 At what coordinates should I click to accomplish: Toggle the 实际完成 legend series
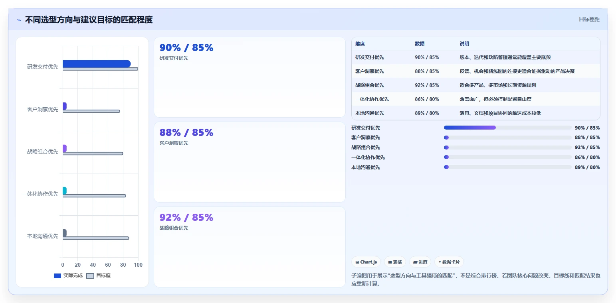click(x=68, y=275)
